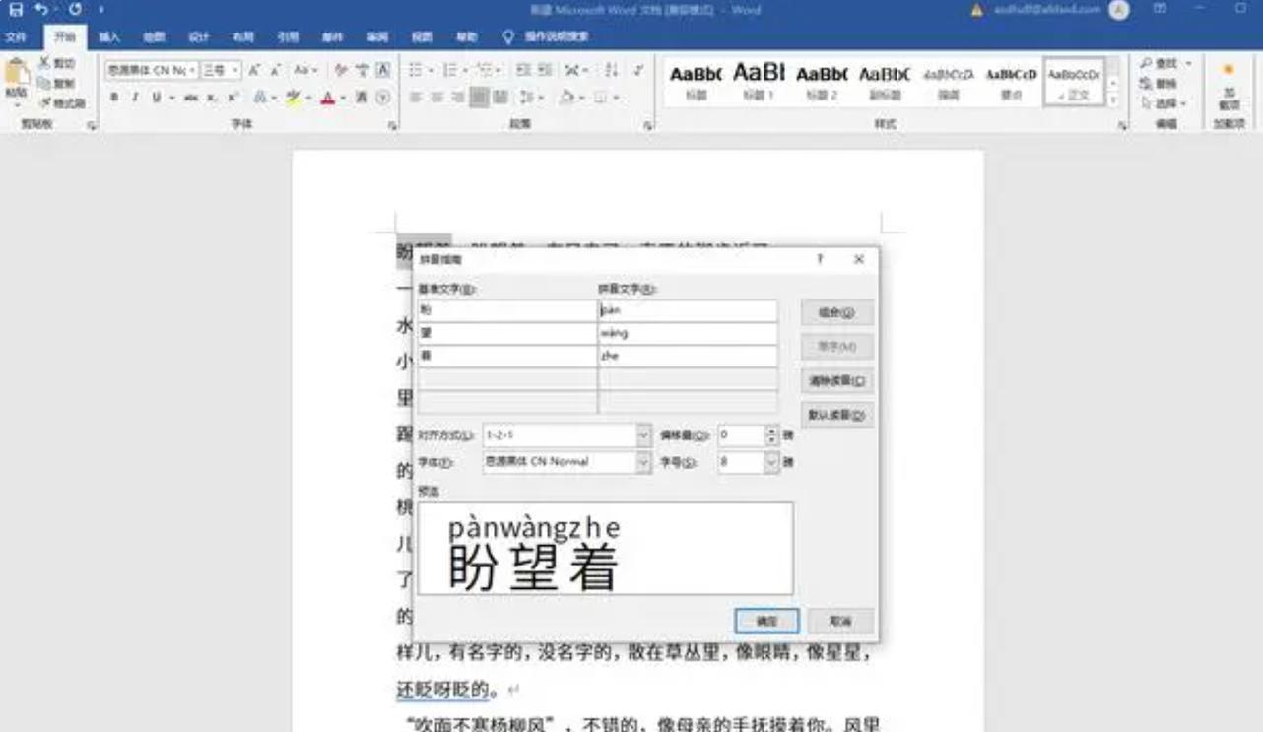Toggle Bold formatting
The height and width of the screenshot is (732, 1263).
pyautogui.click(x=114, y=98)
